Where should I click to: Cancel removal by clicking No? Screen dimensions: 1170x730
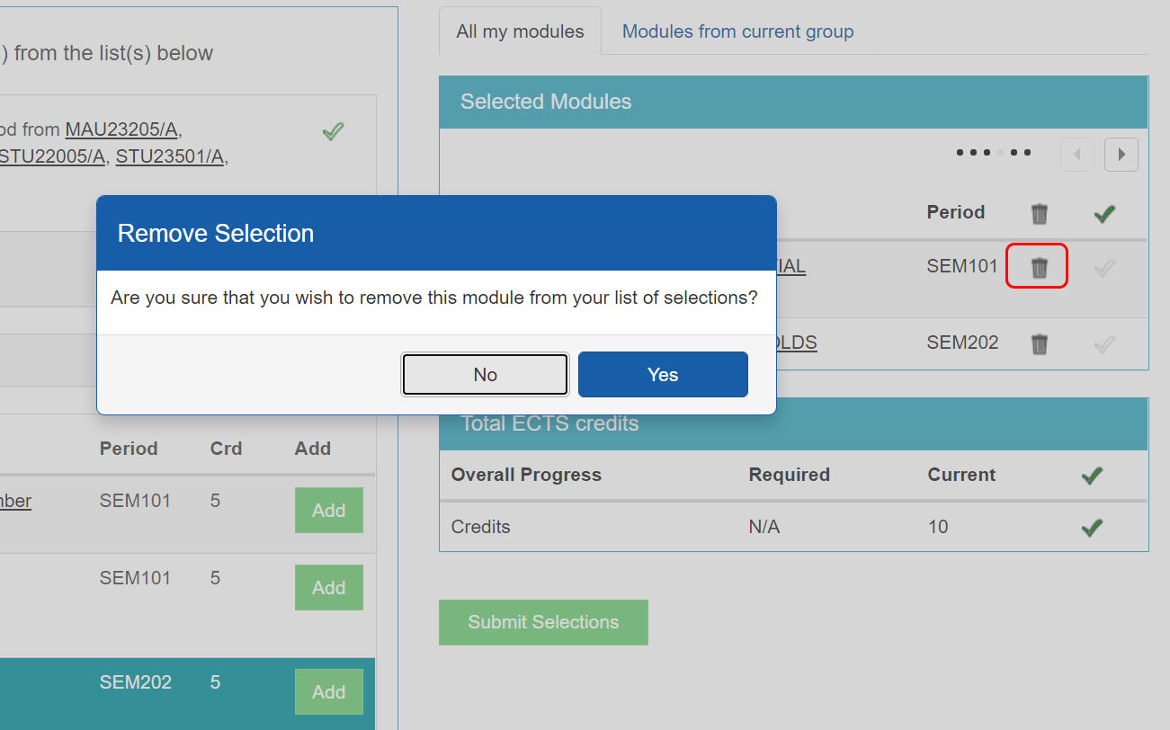pos(484,374)
